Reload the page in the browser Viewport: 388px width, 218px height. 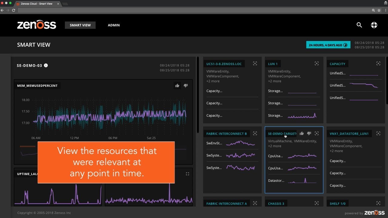(14, 10)
